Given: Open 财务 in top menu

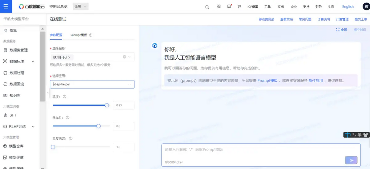Looking at the screenshot, I should point(318,7).
